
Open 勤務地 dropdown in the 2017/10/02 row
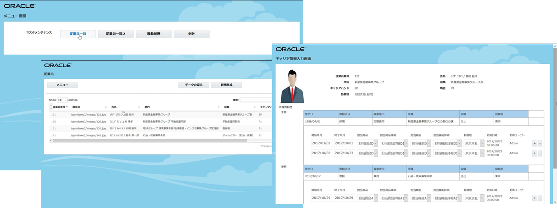[x=474, y=153]
